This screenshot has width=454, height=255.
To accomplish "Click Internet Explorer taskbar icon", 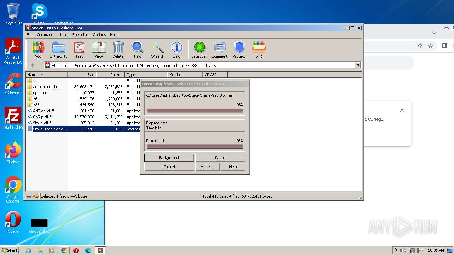I will tap(28, 250).
